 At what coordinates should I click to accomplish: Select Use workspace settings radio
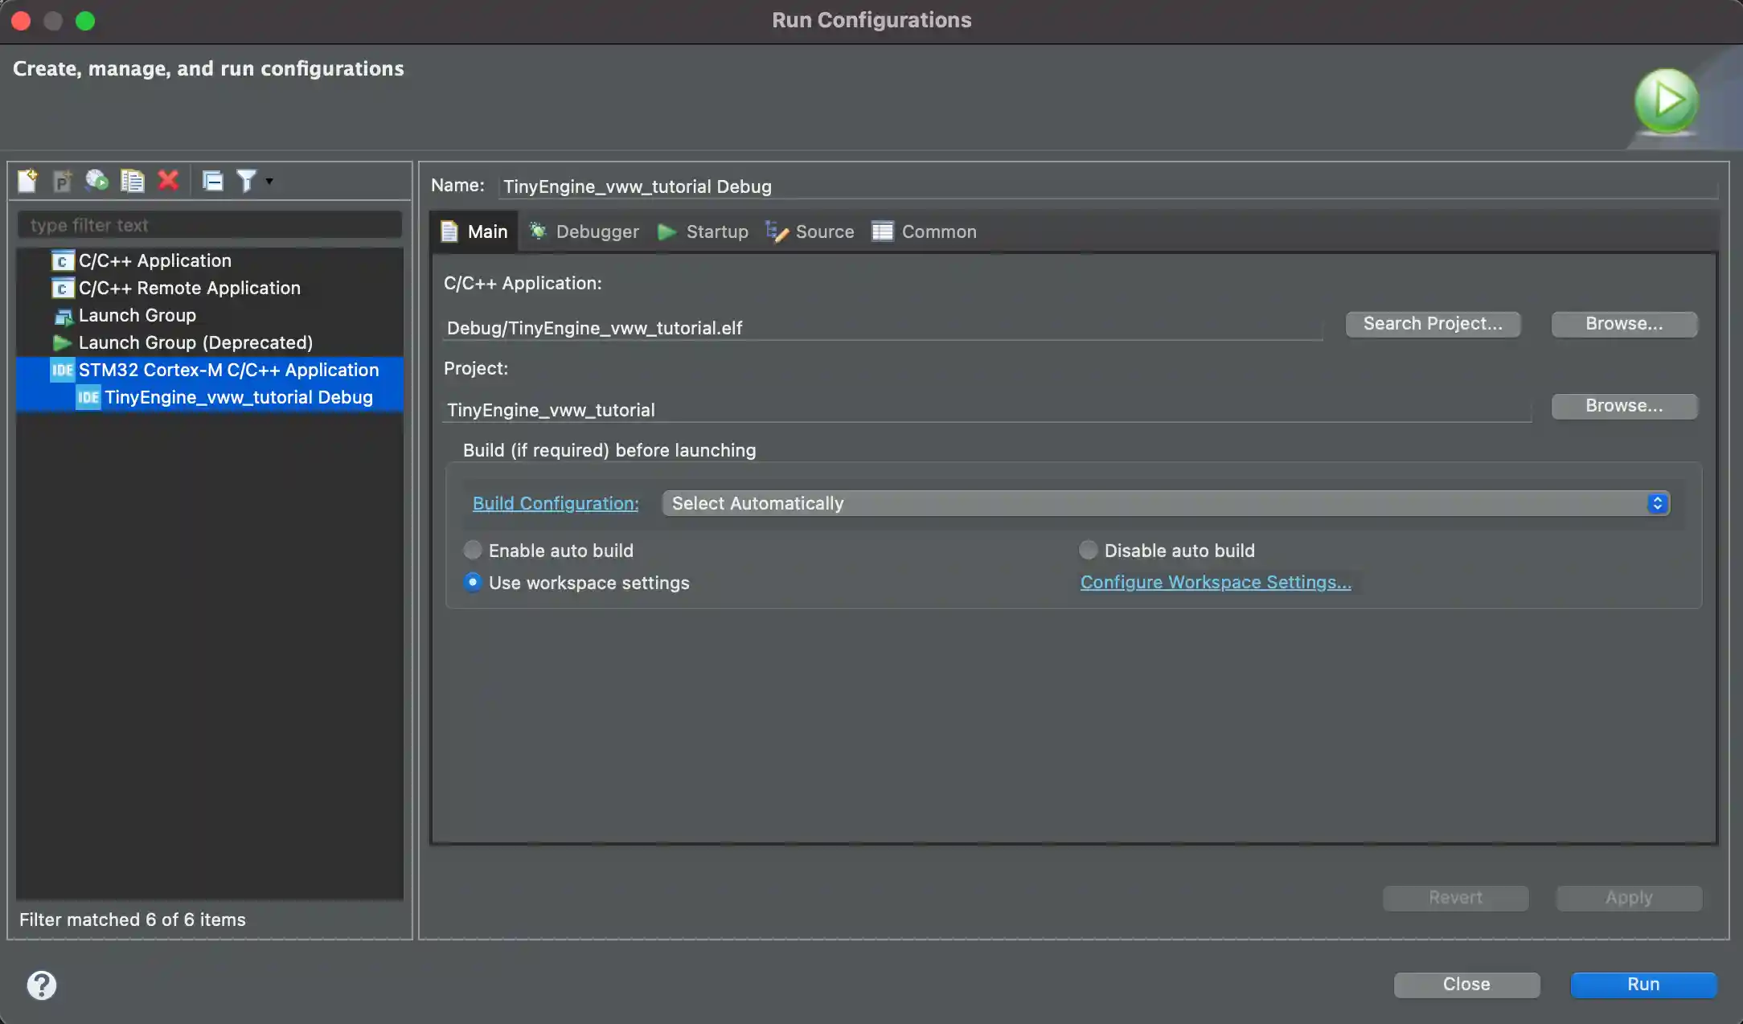473,582
